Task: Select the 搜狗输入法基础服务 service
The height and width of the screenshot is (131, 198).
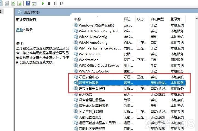Action: (x=130, y=106)
